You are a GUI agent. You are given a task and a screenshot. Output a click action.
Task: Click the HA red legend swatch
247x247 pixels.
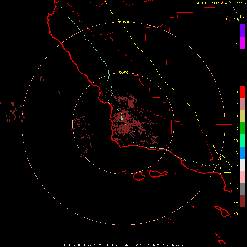click(x=242, y=92)
